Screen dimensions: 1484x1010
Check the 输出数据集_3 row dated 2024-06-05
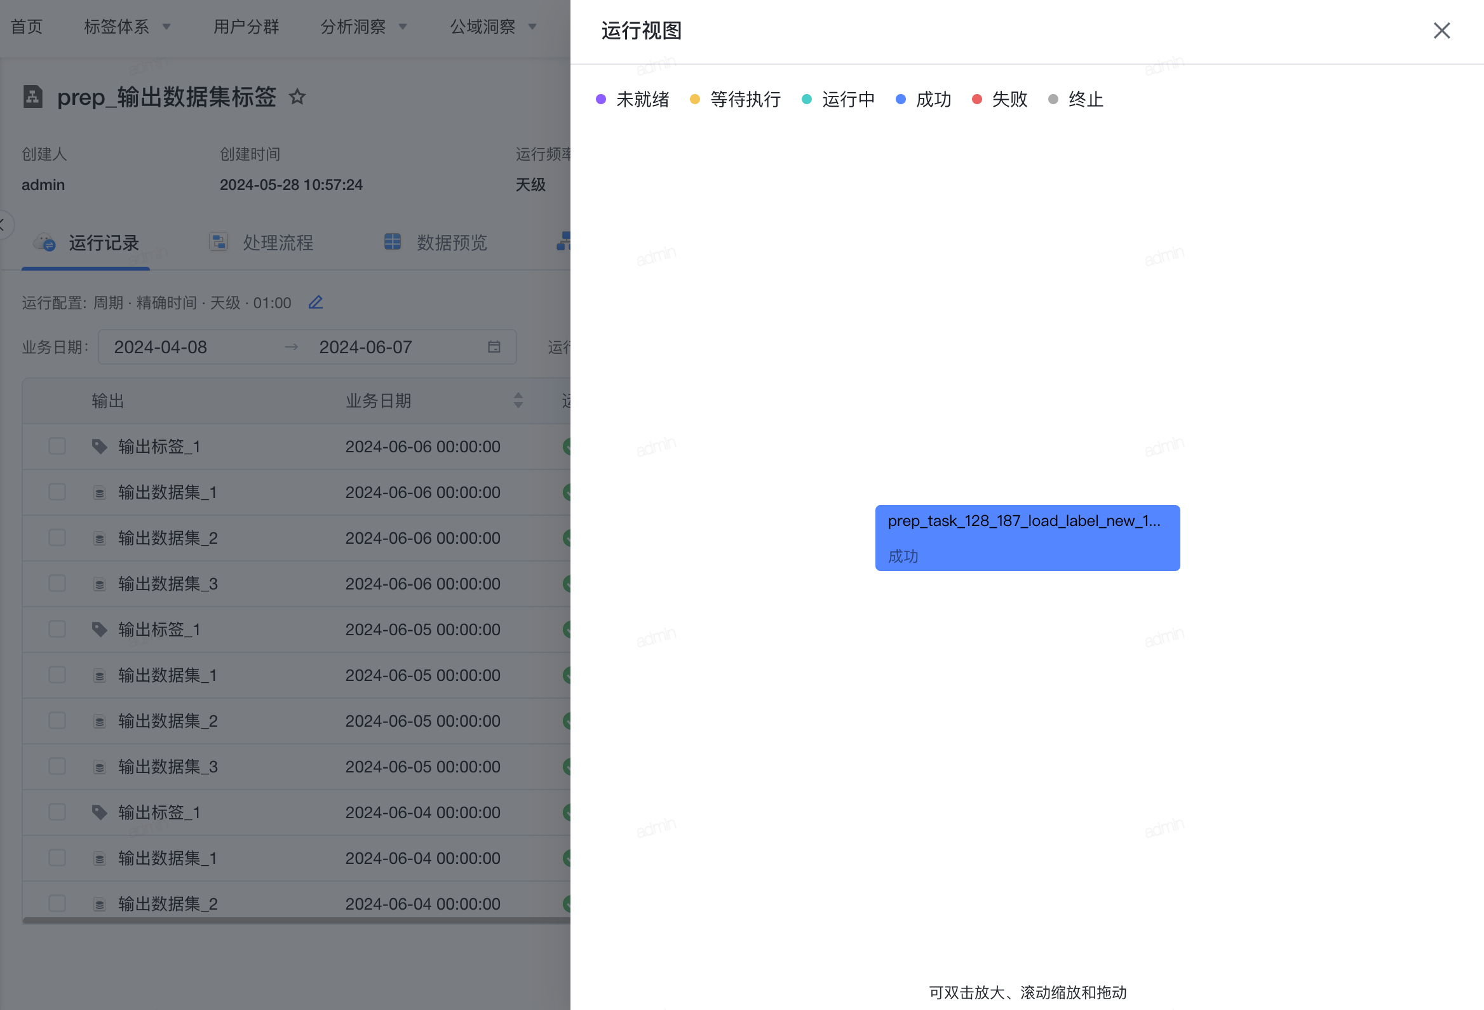(57, 766)
